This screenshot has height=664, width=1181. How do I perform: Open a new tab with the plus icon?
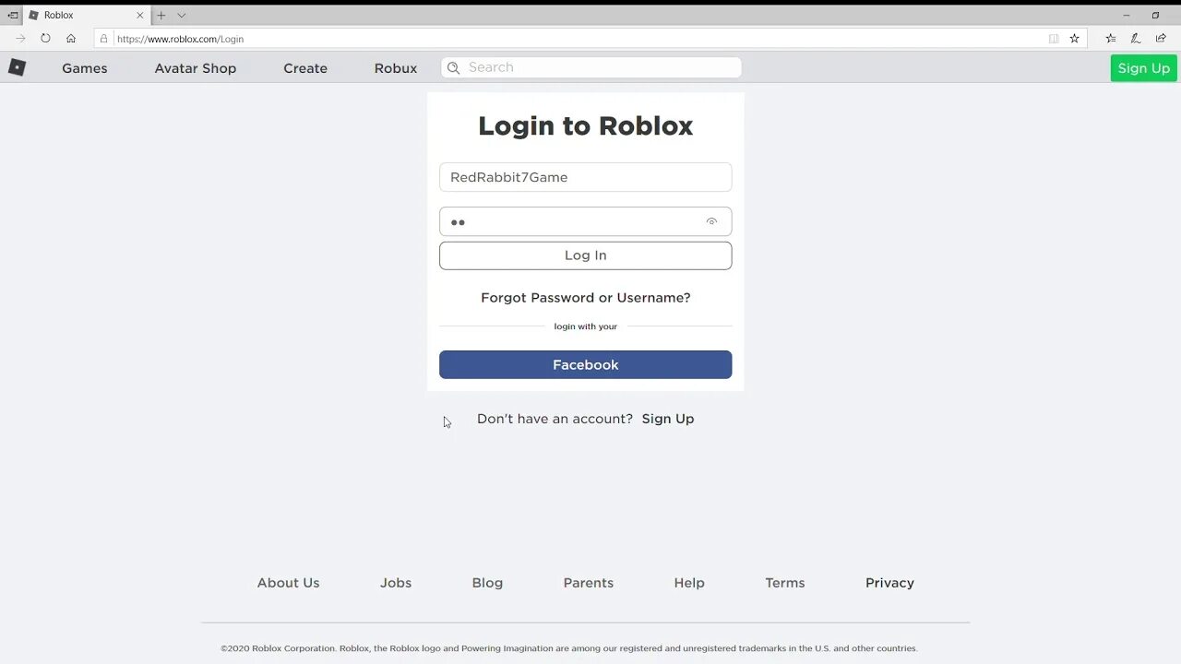(161, 15)
